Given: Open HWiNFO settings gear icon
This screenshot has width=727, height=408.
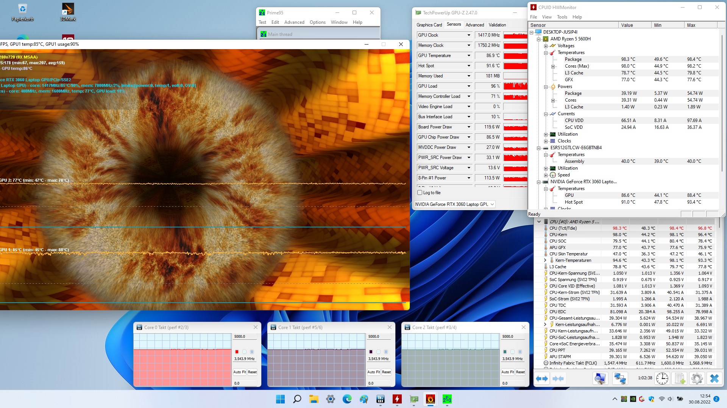Looking at the screenshot, I should tap(697, 379).
